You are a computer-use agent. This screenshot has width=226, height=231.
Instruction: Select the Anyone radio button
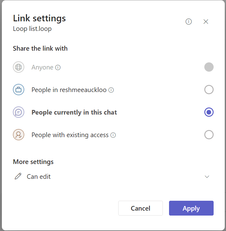[x=209, y=67]
